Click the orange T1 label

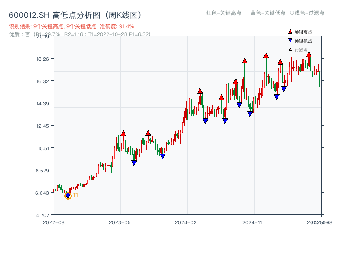[75, 195]
